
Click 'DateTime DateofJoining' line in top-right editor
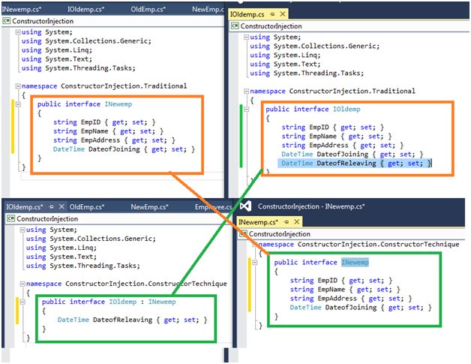(352, 154)
